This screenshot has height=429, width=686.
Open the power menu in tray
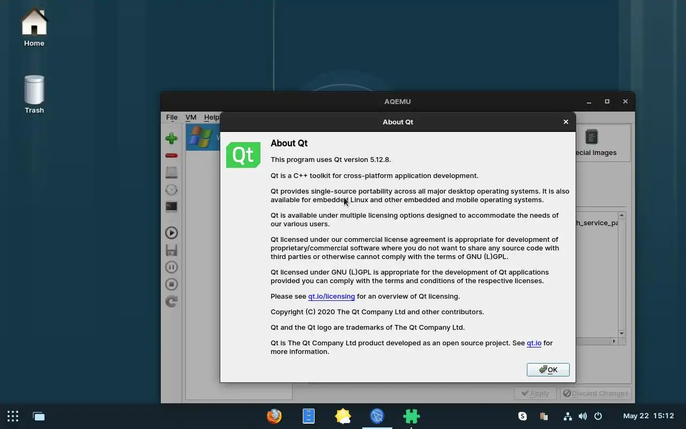point(598,416)
